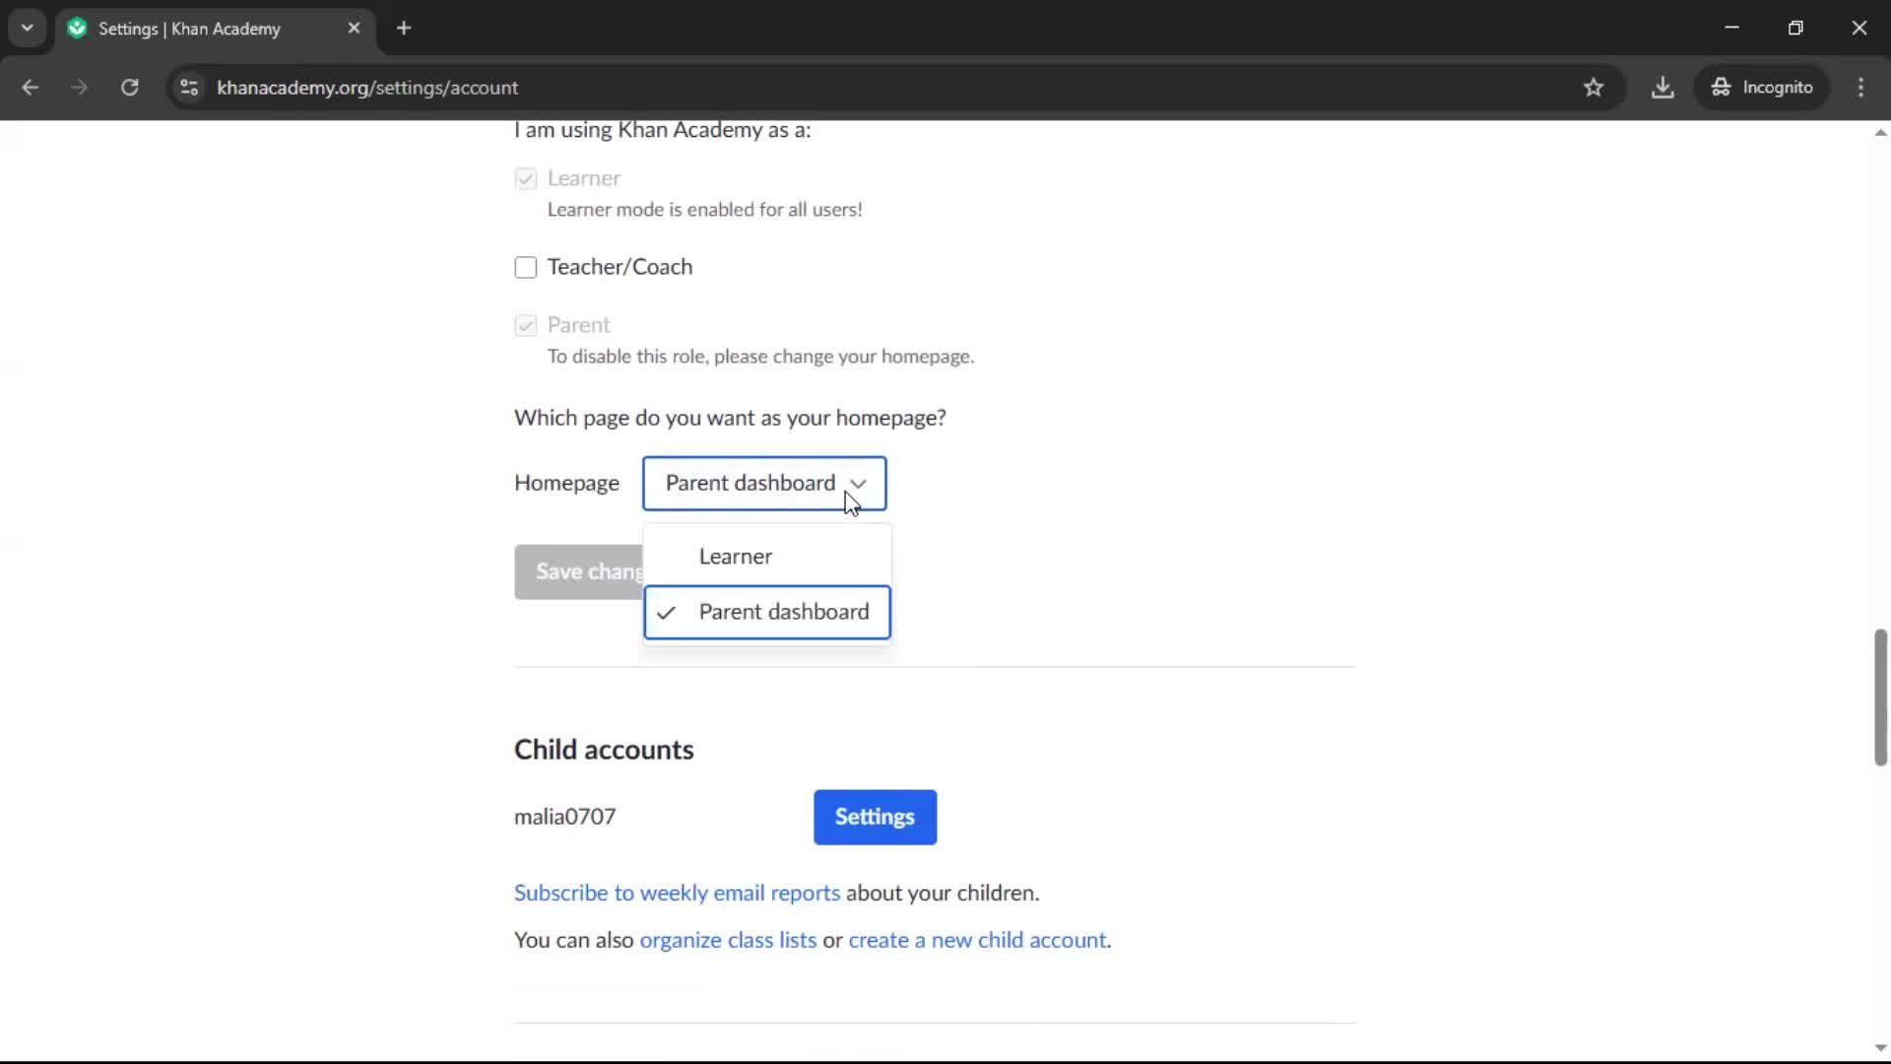Open the tab search chevron
This screenshot has height=1064, width=1891.
(x=28, y=29)
